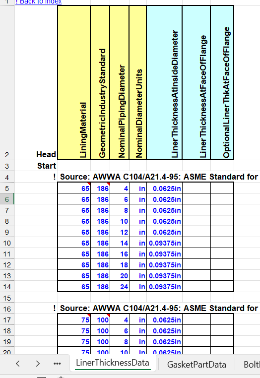Select the Source AWWA cell in row 4
260x378 pixels.
[159, 177]
